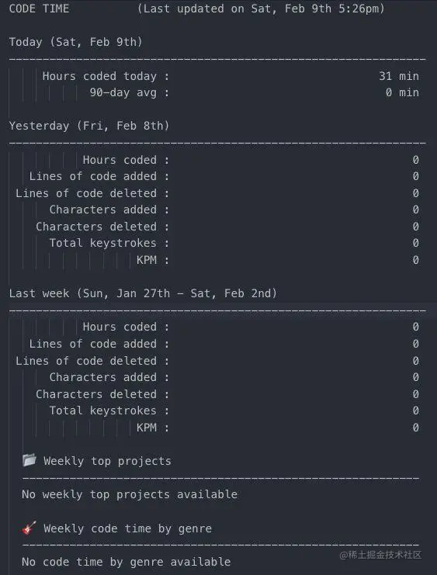Click the folder icon beside Weekly top projects

tap(29, 460)
